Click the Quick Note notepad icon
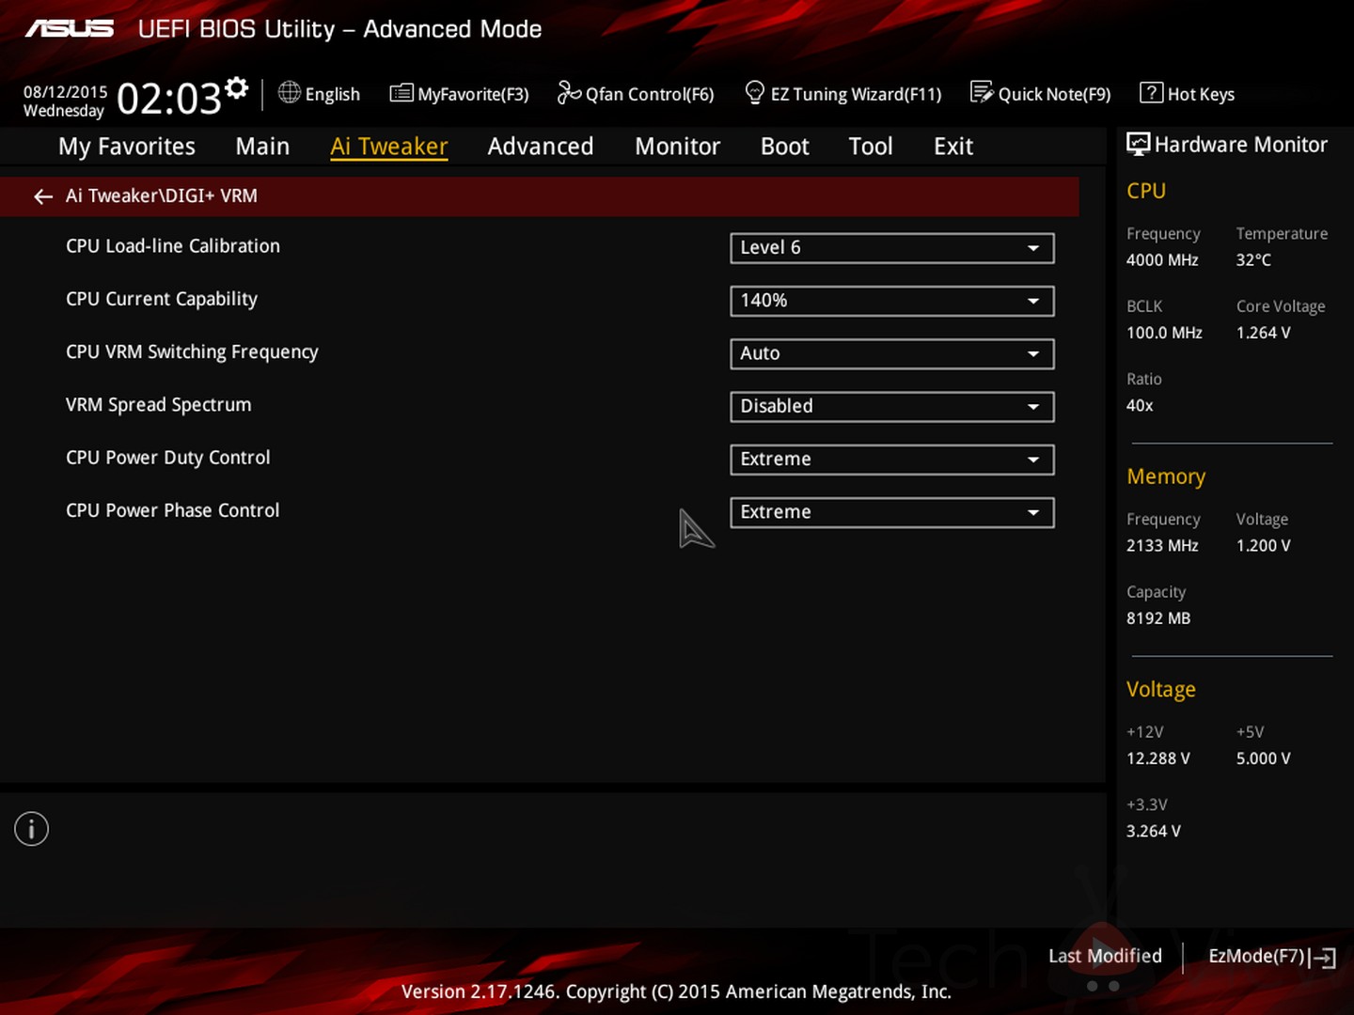Viewport: 1354px width, 1015px height. (x=982, y=92)
